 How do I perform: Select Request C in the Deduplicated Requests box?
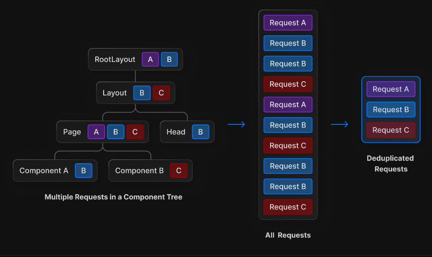point(391,130)
